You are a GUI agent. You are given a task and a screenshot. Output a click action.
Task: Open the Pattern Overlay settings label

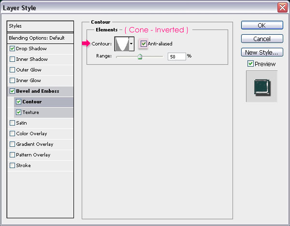coord(33,155)
